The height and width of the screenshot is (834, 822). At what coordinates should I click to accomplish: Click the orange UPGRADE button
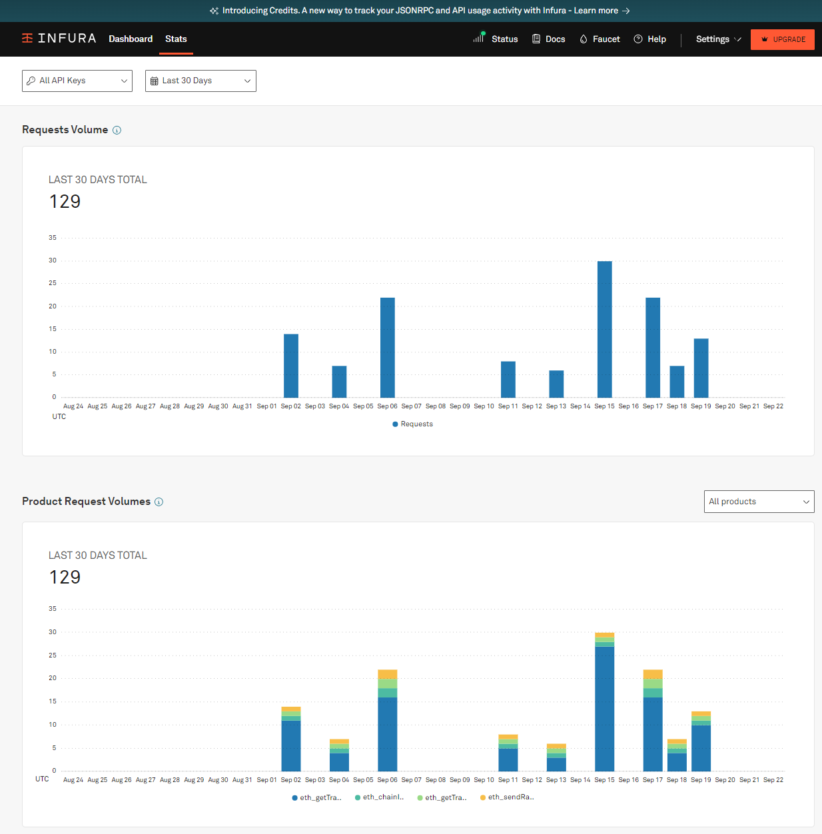pos(783,39)
